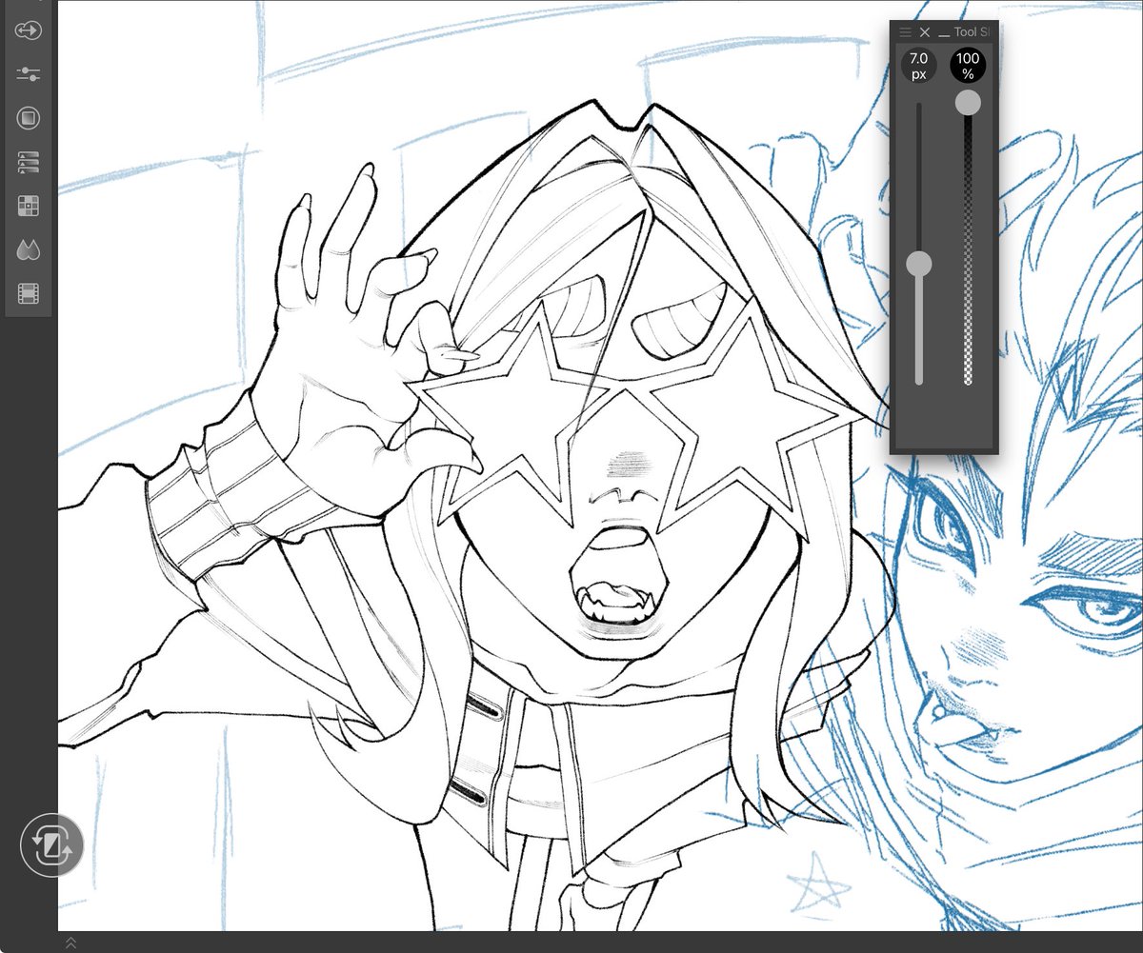This screenshot has height=953, width=1143.
Task: Minimize the Tool Slider floating panel
Action: [944, 34]
